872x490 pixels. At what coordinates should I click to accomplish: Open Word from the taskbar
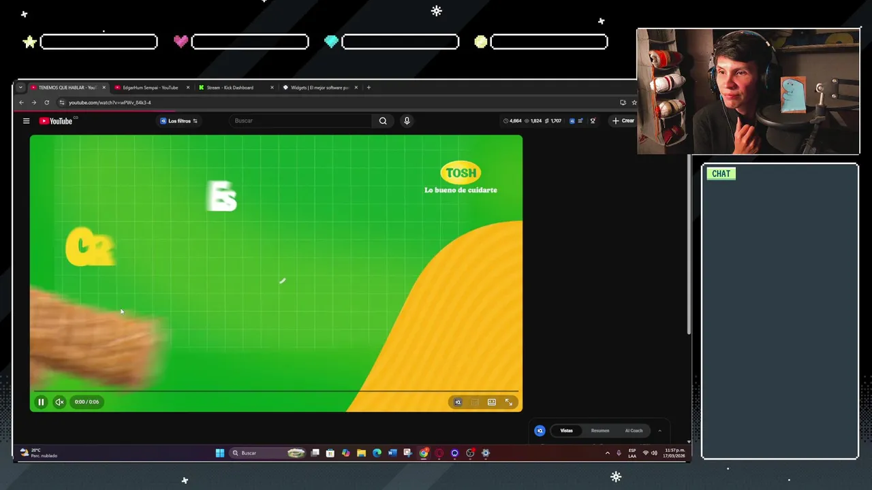[x=392, y=453]
